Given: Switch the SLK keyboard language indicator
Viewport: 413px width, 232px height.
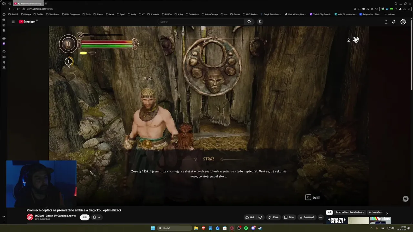Looking at the screenshot, I should (x=383, y=228).
